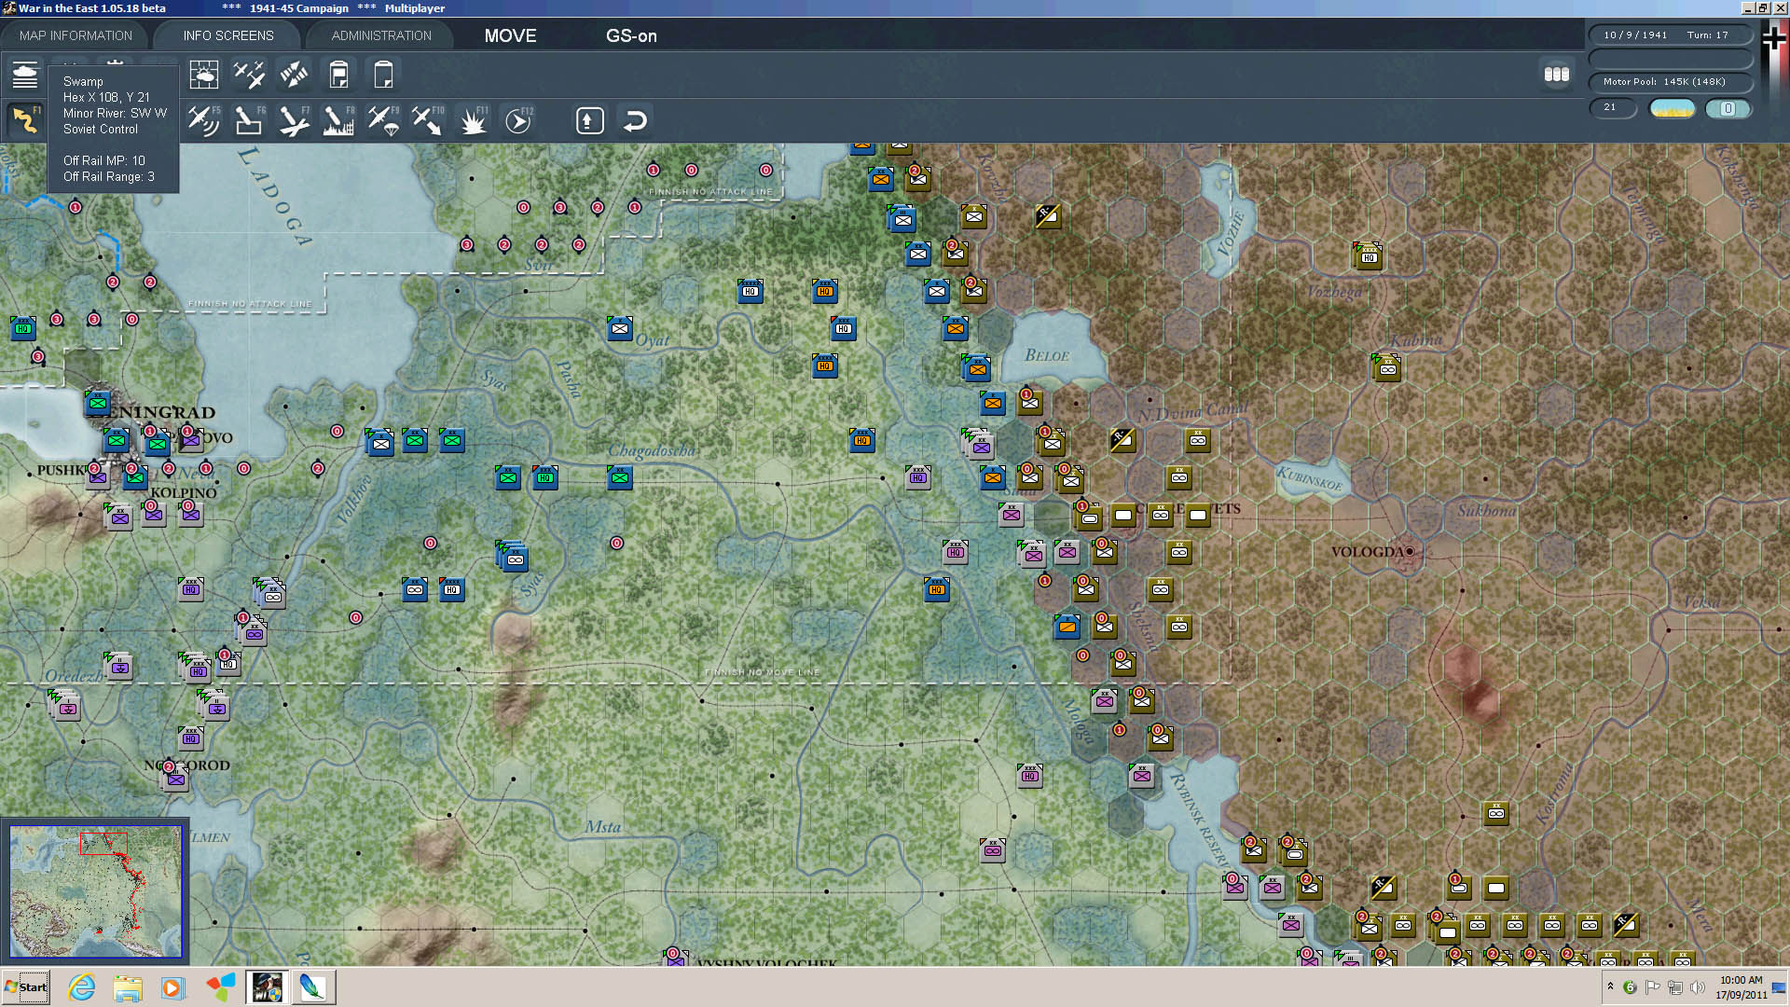The image size is (1790, 1007).
Task: Click the Vologda city label
Action: 1367,552
